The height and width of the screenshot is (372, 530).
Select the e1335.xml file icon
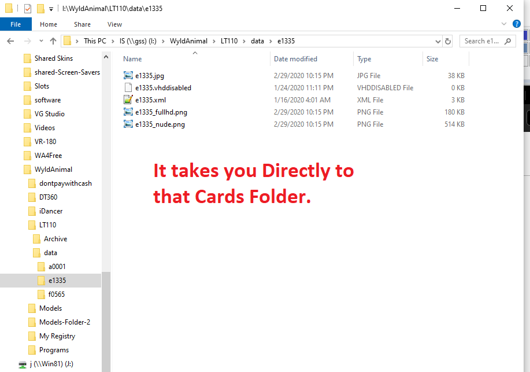(x=128, y=100)
